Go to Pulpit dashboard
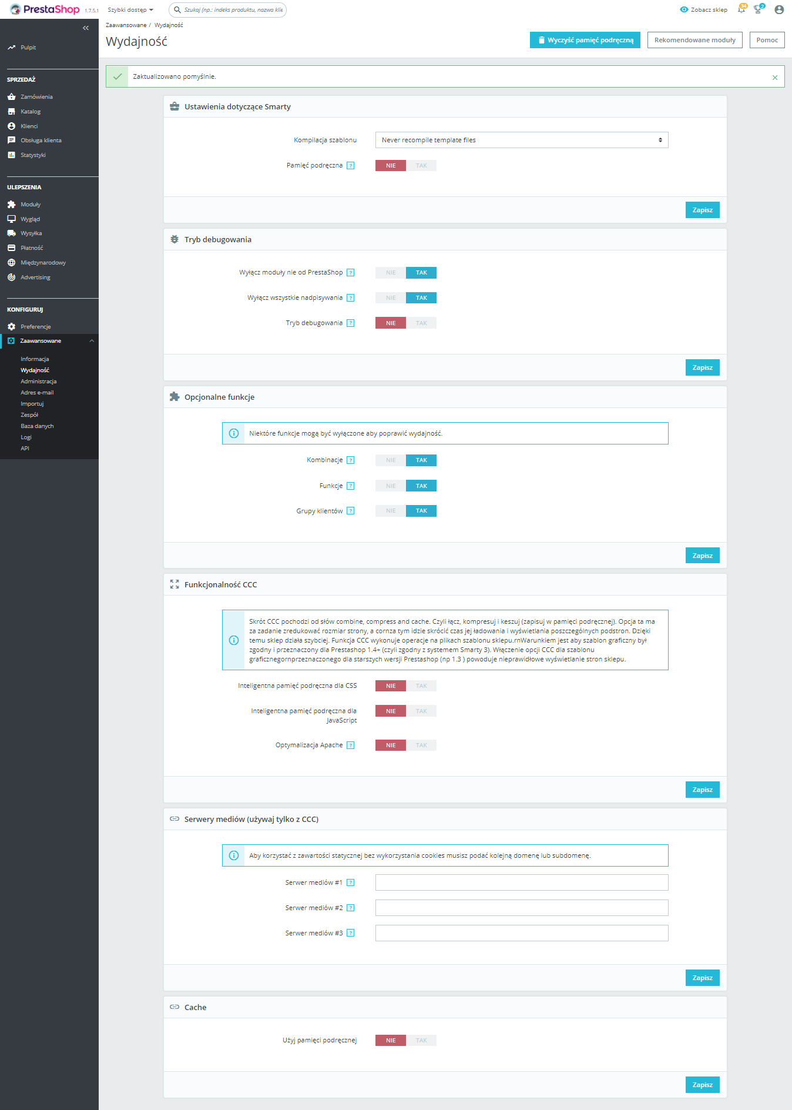The width and height of the screenshot is (792, 1110). (28, 48)
